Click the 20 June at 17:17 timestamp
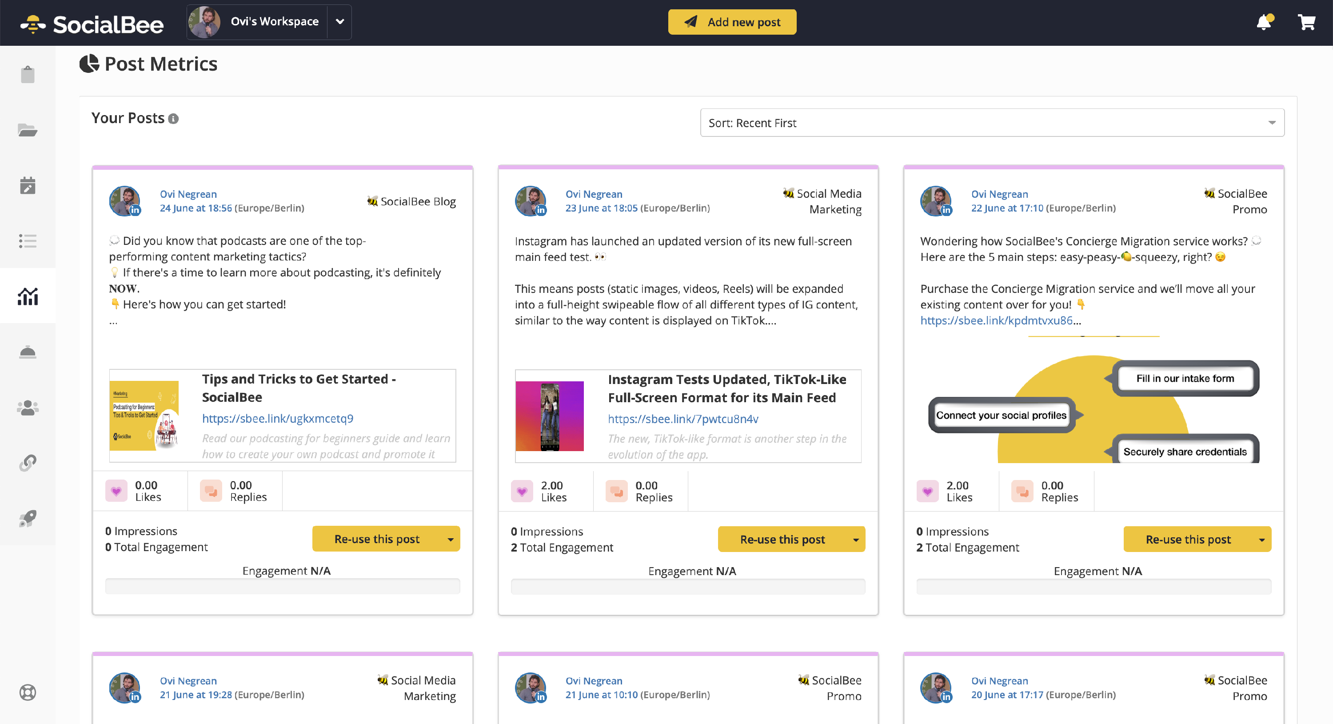 point(1007,695)
